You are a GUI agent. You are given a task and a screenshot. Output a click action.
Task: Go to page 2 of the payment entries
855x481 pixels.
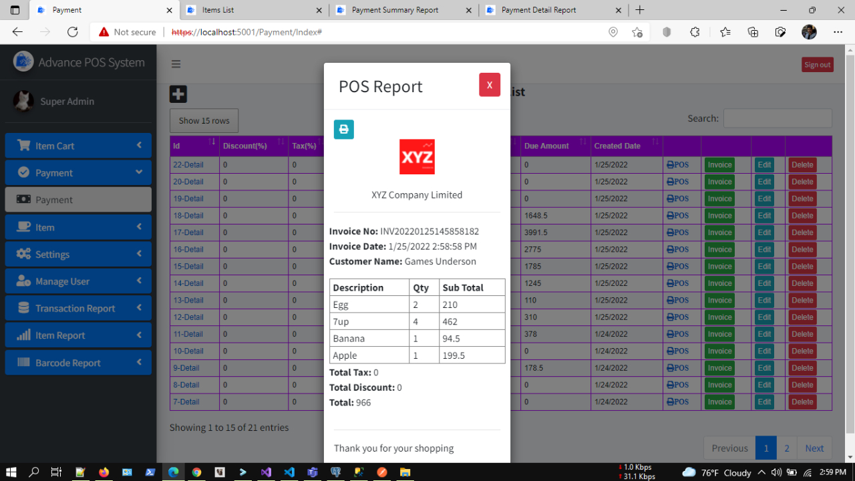(787, 448)
